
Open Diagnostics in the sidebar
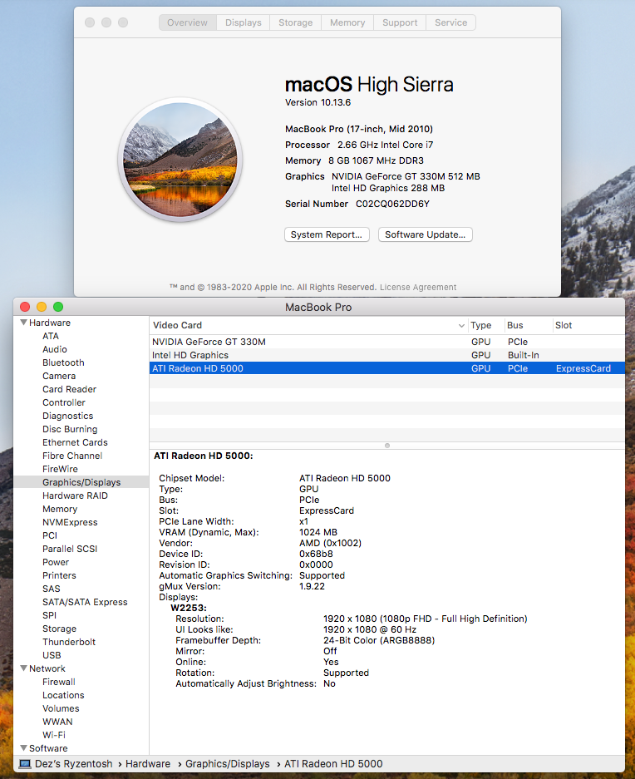(x=68, y=416)
